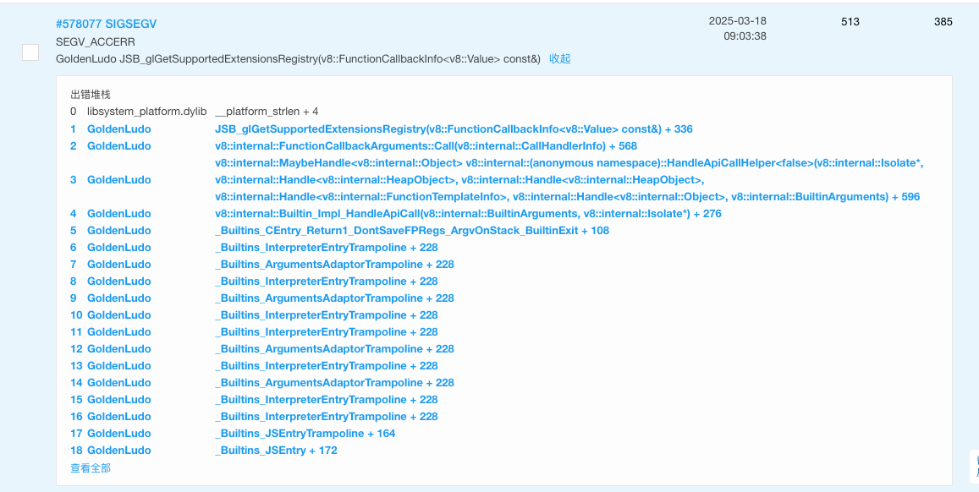Select GoldenLudo module in frame 1
979x492 pixels.
[118, 129]
